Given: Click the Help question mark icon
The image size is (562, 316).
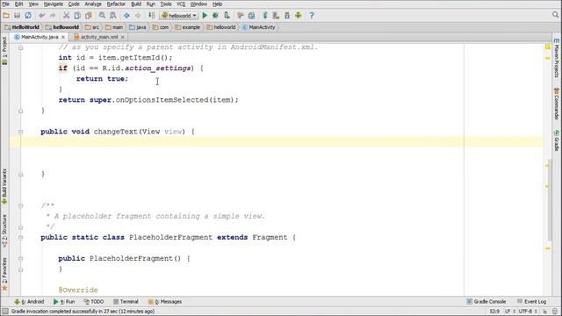Looking at the screenshot, I should 312,16.
